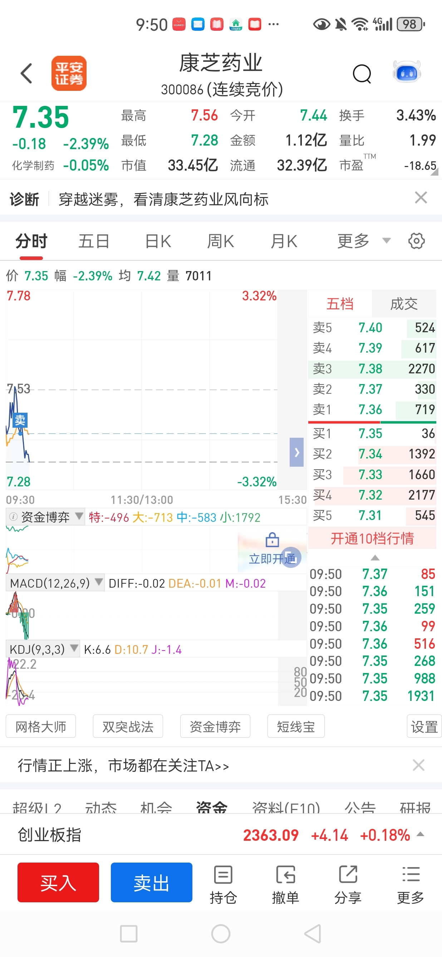Tap the lock icon above 立即开通
The image size is (442, 957).
[x=272, y=540]
